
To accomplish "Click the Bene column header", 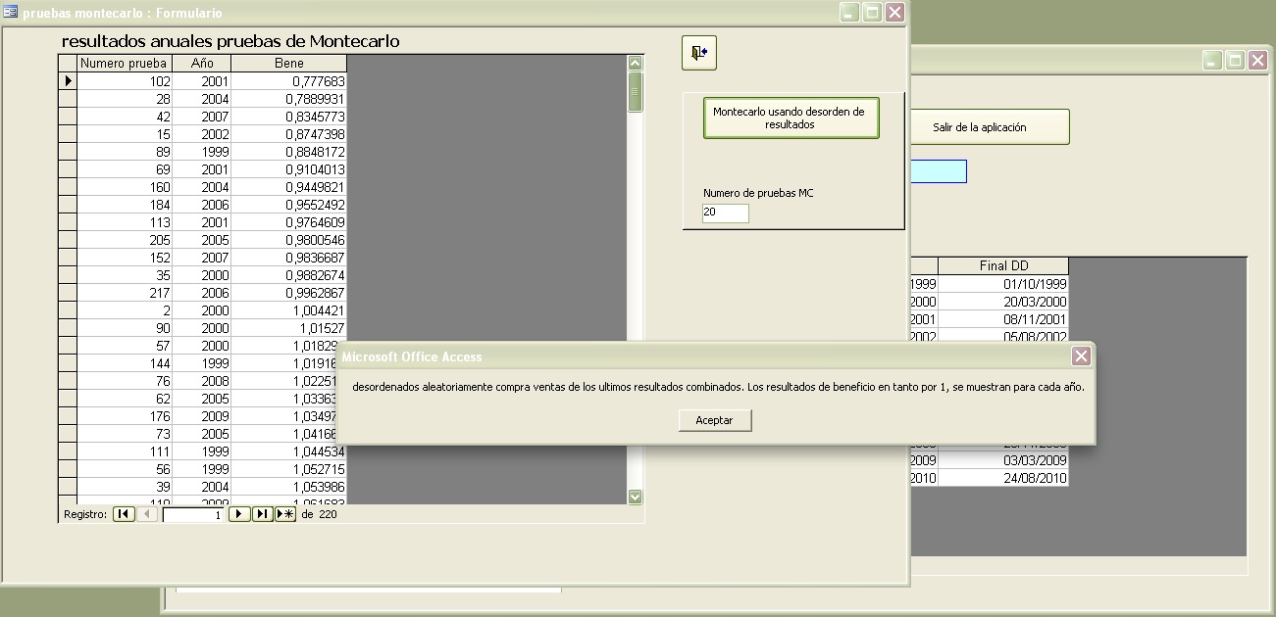I will pos(289,64).
